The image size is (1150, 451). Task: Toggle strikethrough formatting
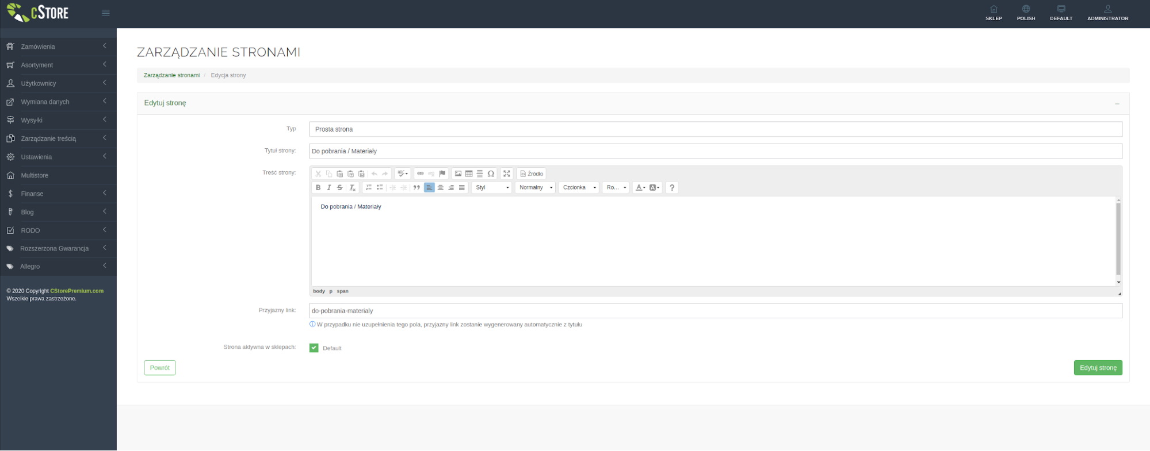[340, 187]
